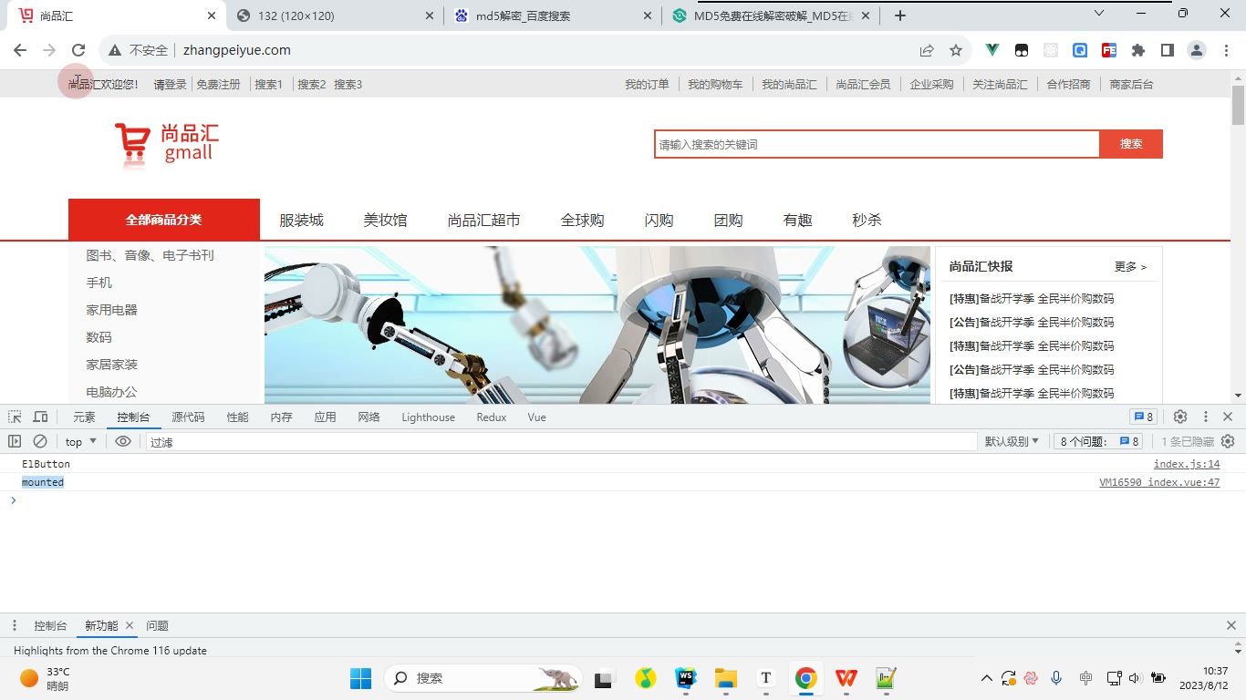Toggle the device toolbar emulation
Viewport: 1246px width, 700px height.
[x=40, y=417]
